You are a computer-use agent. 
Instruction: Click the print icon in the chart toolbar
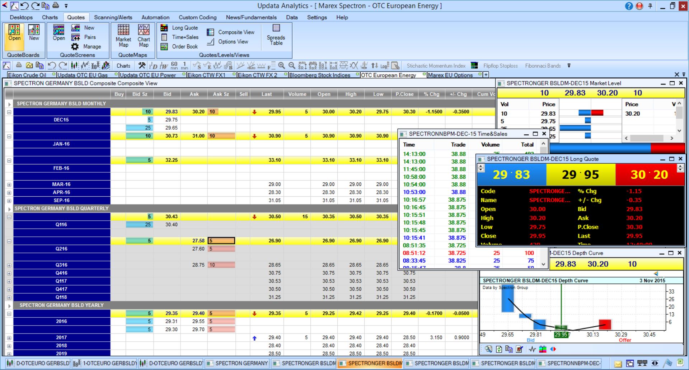19,66
